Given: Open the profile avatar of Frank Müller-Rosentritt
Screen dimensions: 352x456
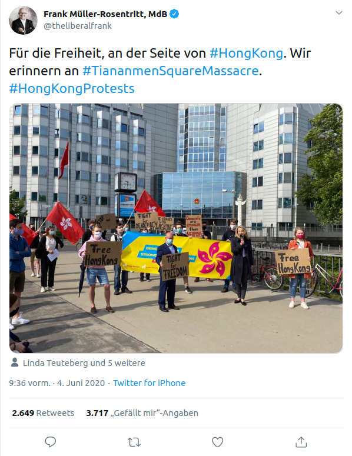Looking at the screenshot, I should point(24,20).
